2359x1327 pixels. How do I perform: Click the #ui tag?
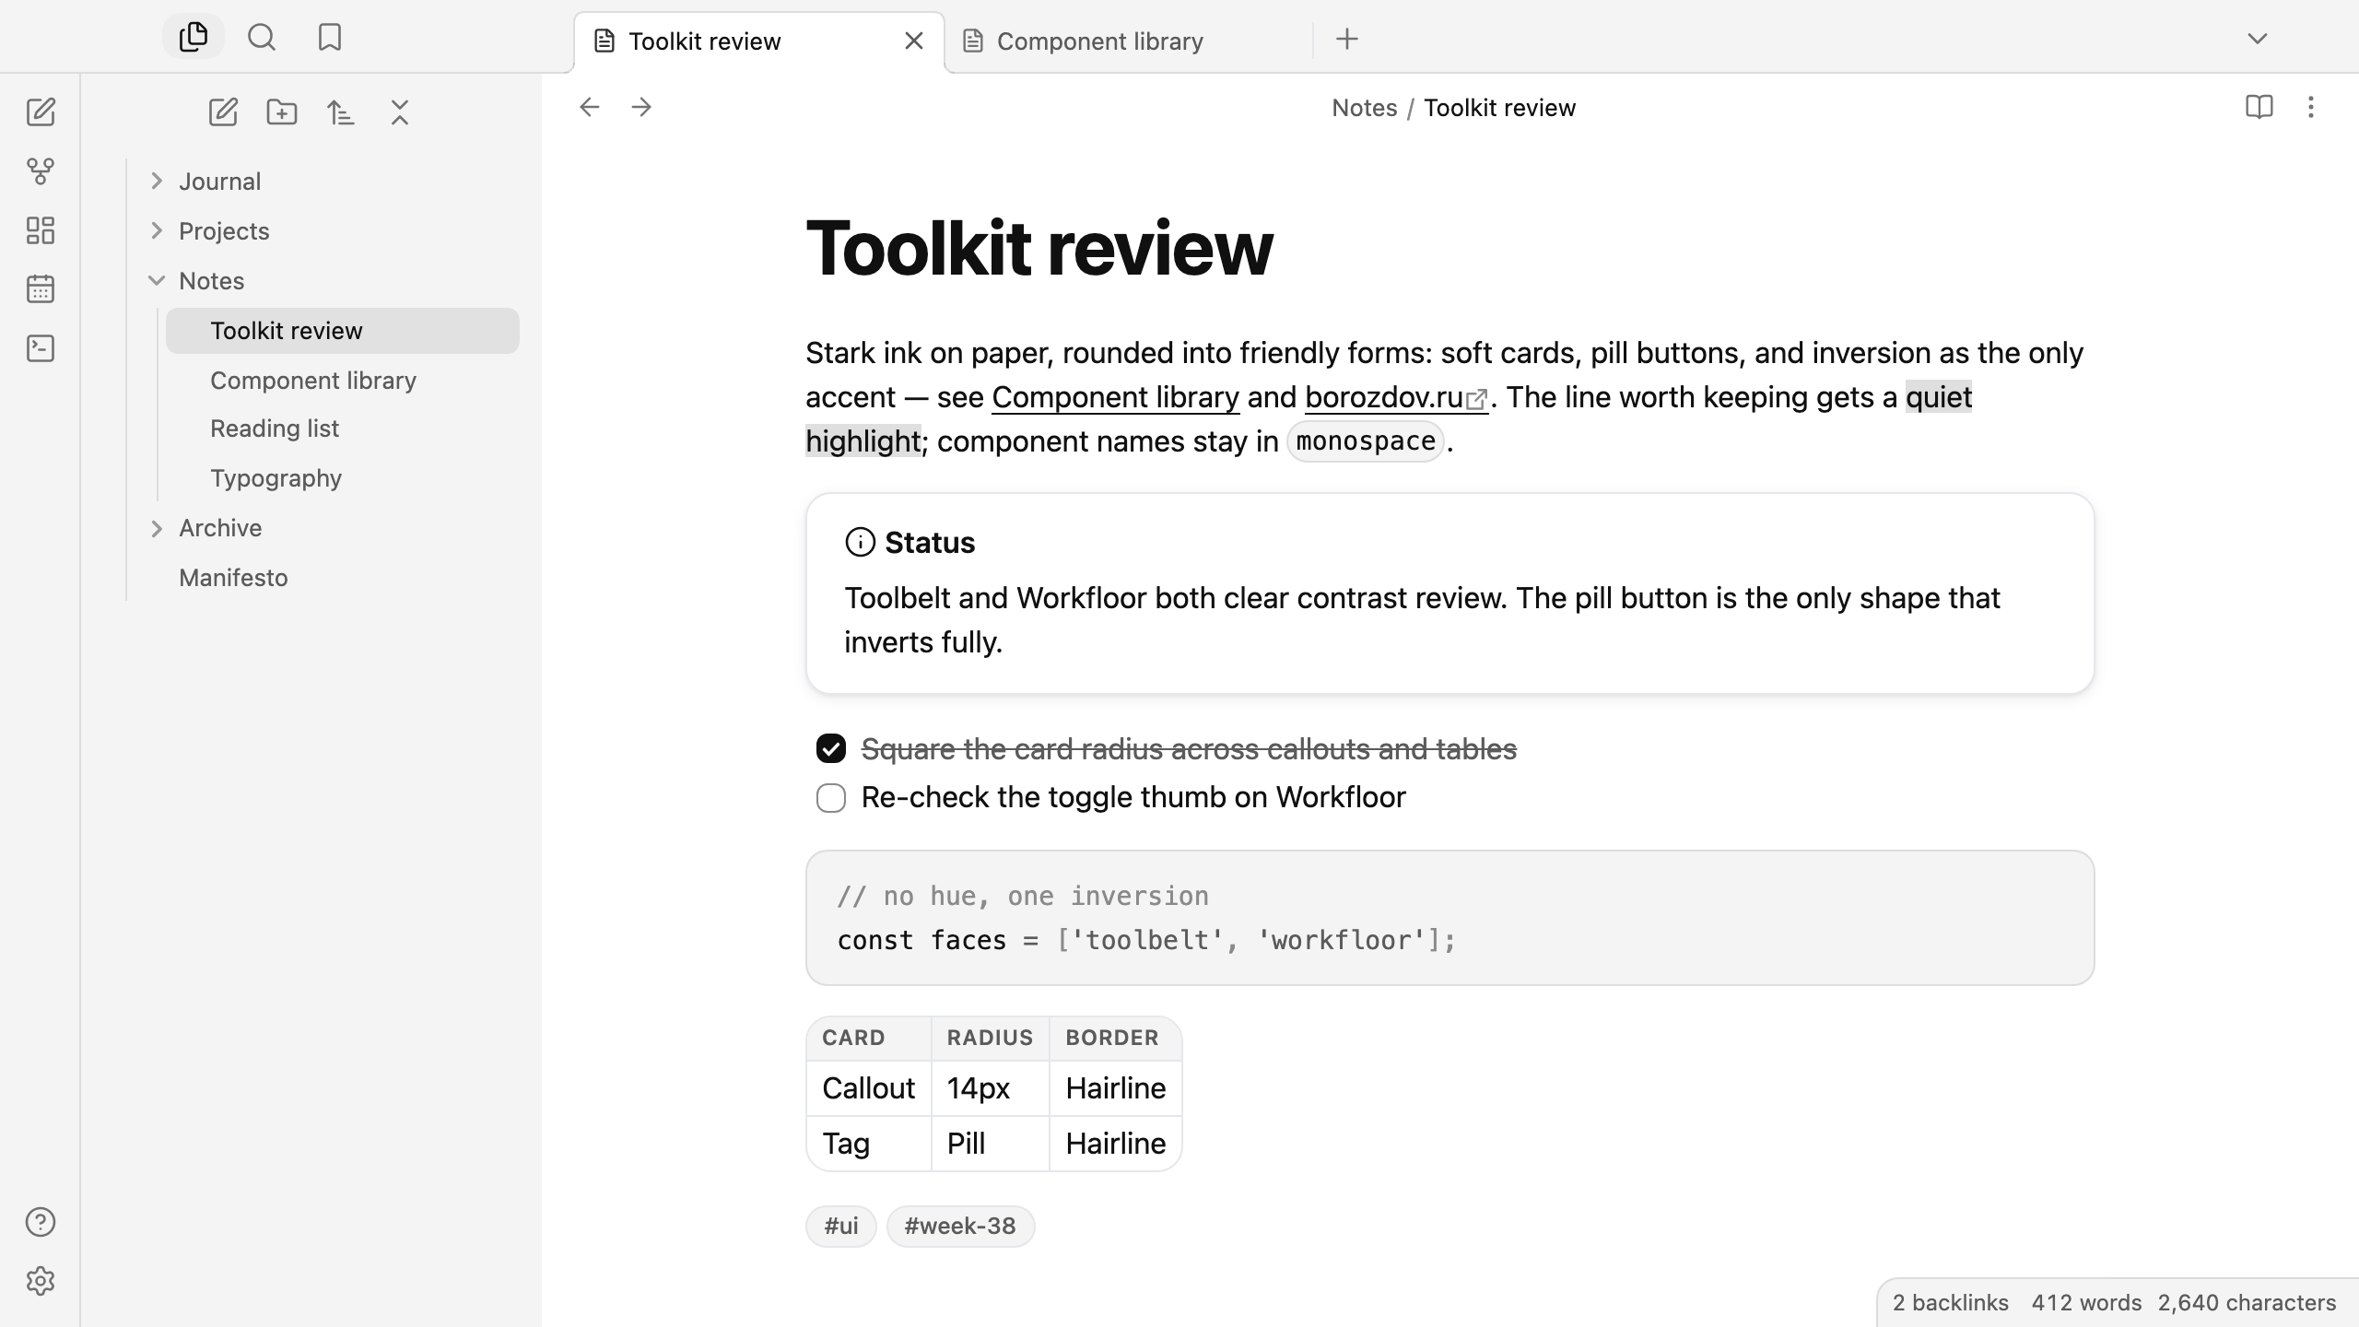click(841, 1227)
